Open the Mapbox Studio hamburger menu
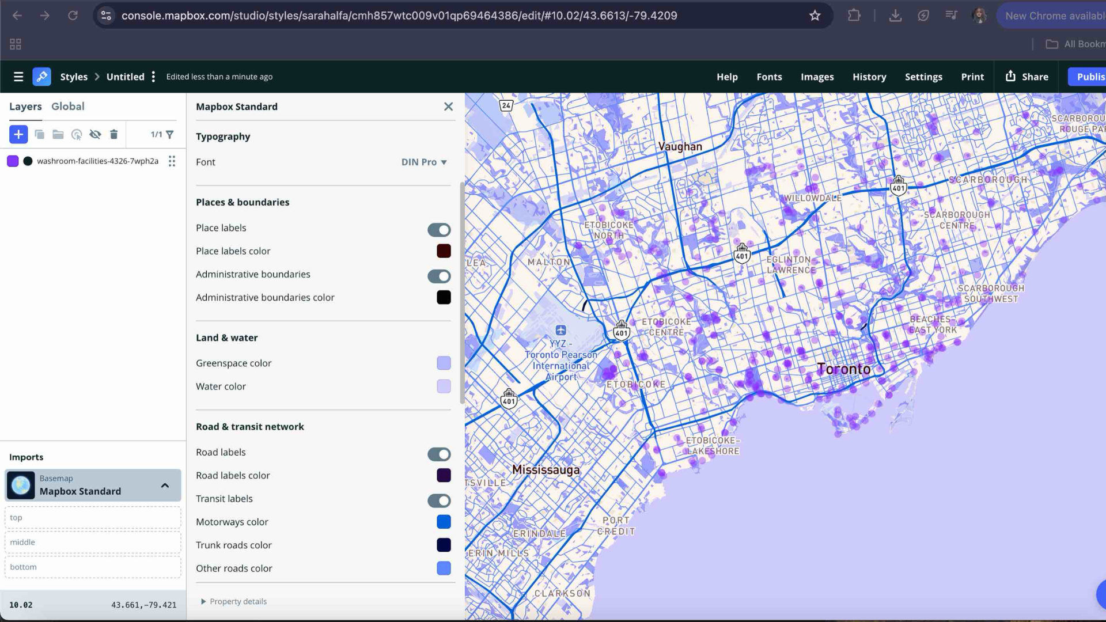Image resolution: width=1106 pixels, height=622 pixels. pos(18,76)
